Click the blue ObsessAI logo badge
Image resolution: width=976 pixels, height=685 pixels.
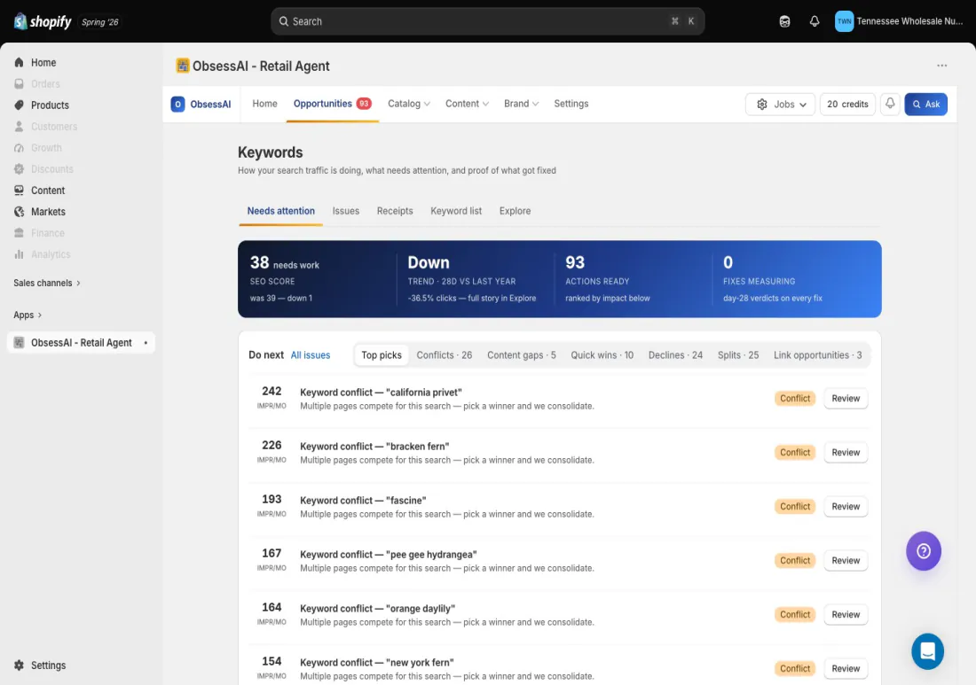coord(177,104)
